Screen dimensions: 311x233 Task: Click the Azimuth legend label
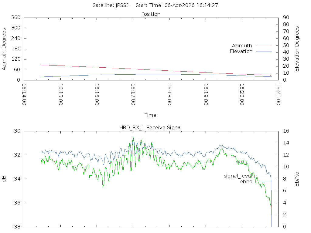click(242, 46)
